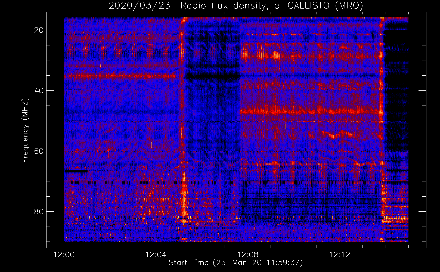440x272 pixels.
Task: Click the 'Start Time (23-Mar-20 11:59:37)' label
Action: tap(236, 263)
